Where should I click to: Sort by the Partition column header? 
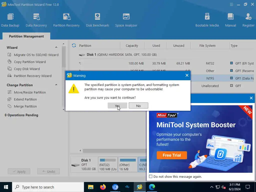coord(85,45)
